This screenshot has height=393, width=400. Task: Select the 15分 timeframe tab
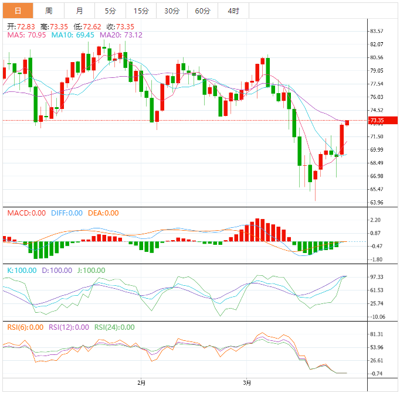click(141, 11)
